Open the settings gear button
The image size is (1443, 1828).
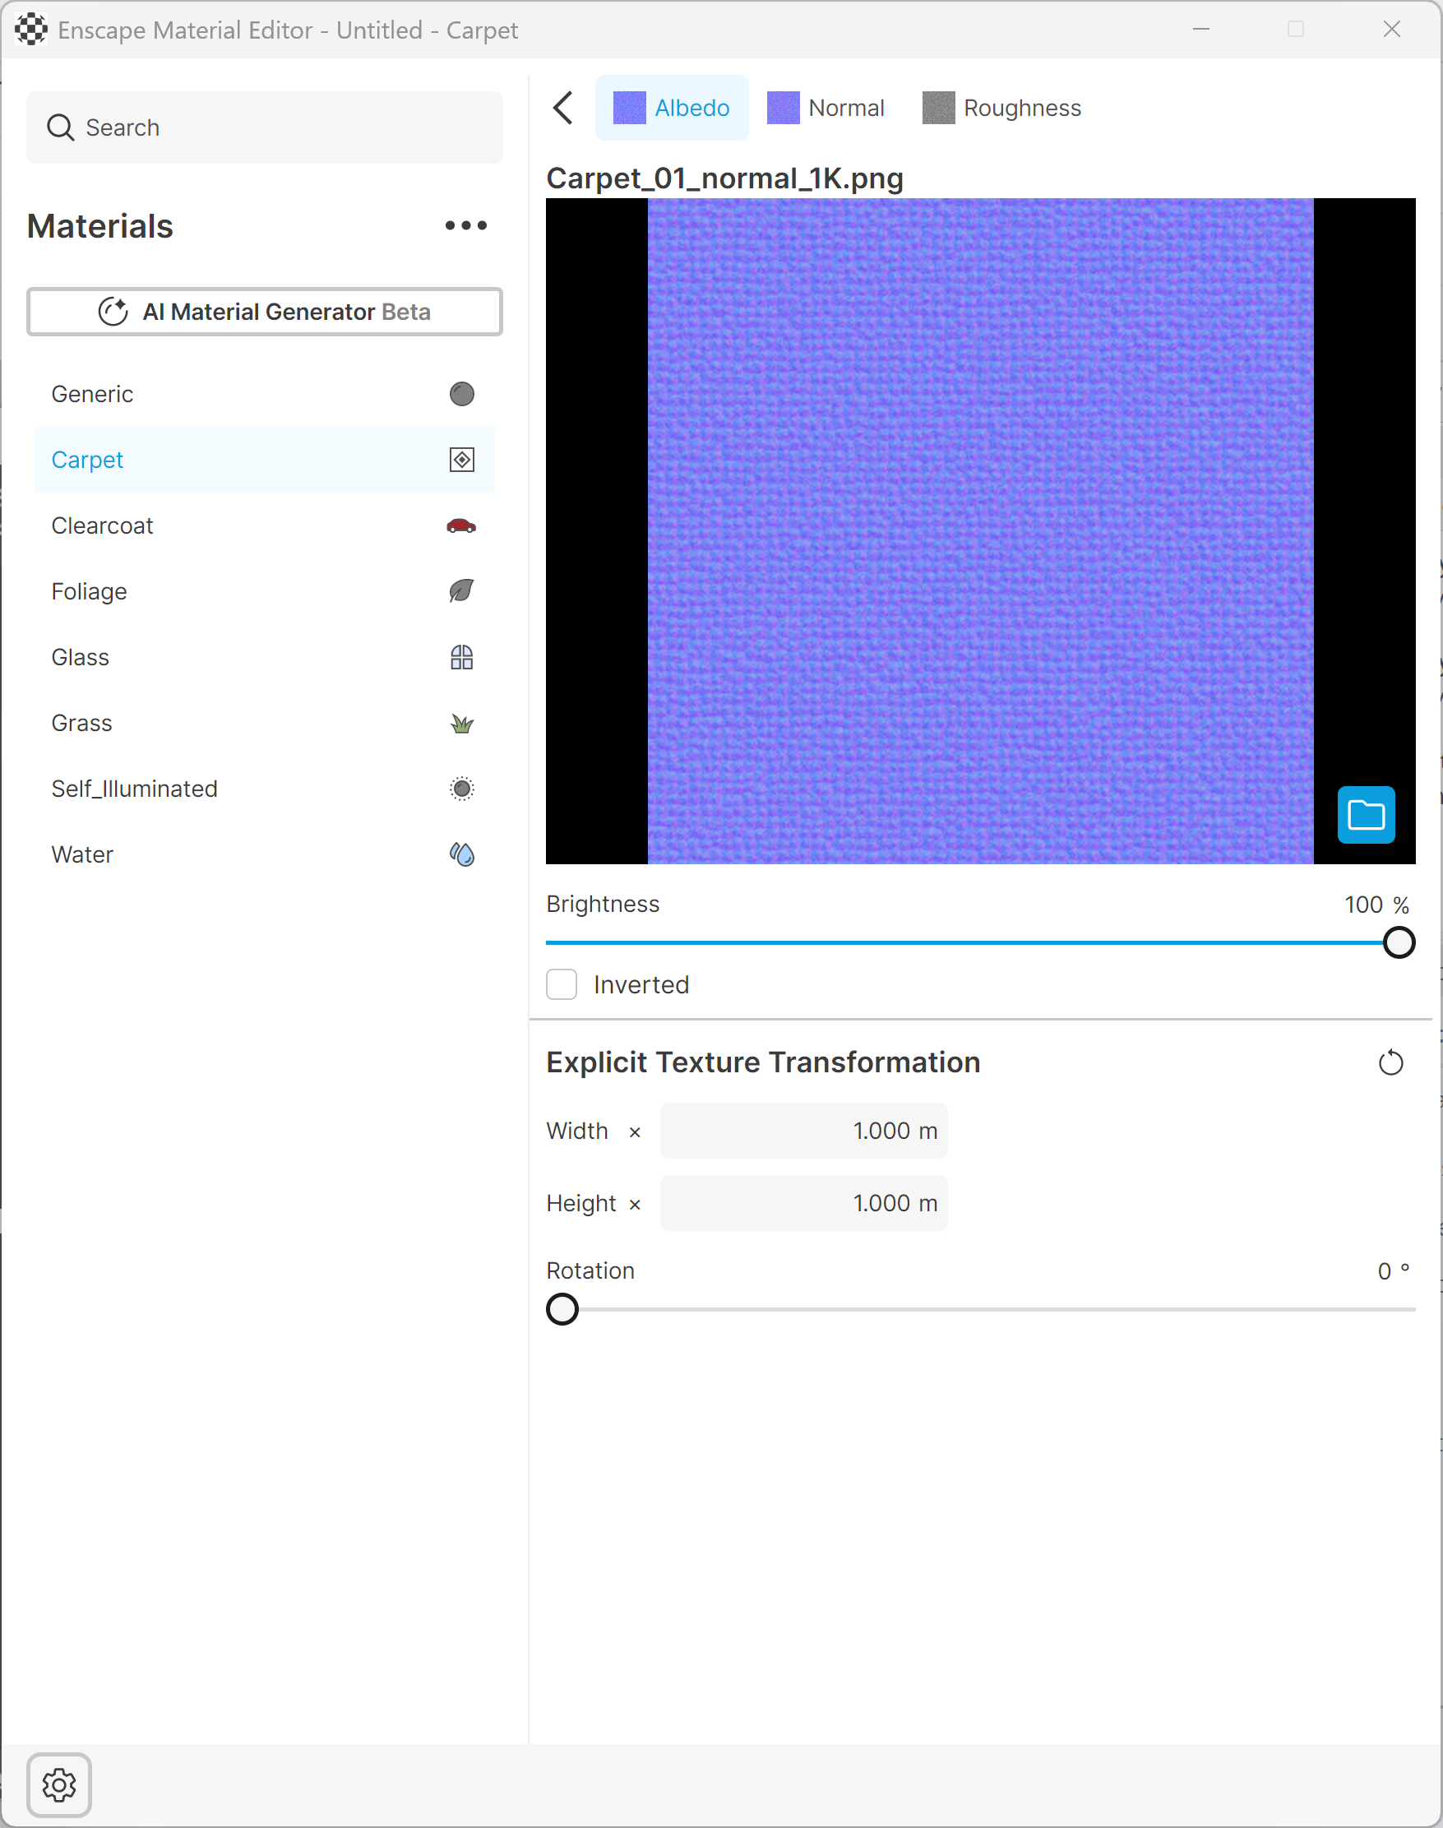[x=59, y=1785]
